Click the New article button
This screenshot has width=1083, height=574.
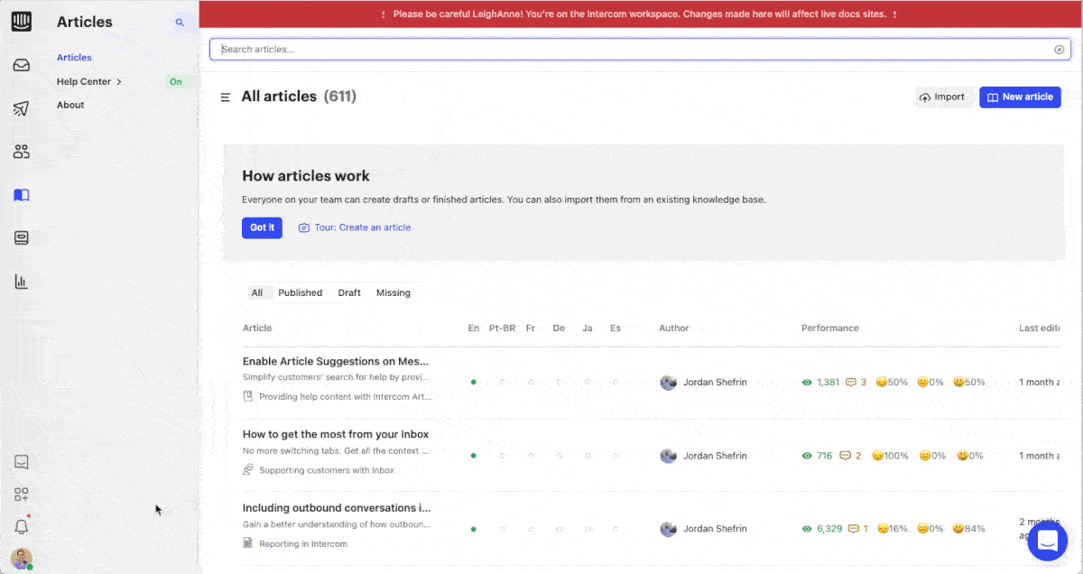click(x=1020, y=97)
